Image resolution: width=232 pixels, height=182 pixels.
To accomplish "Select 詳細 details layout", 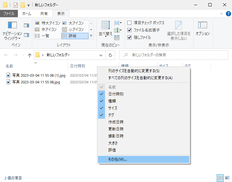I will click(x=75, y=36).
